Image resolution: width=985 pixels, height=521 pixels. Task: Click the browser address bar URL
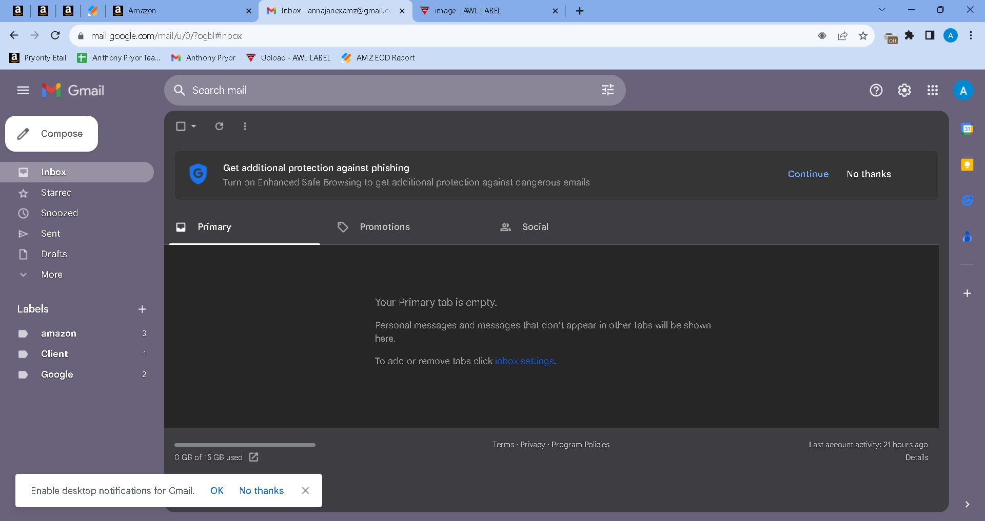166,36
